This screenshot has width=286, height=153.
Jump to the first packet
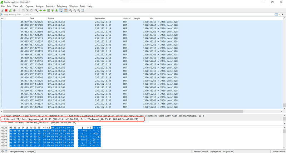pos(53,10)
